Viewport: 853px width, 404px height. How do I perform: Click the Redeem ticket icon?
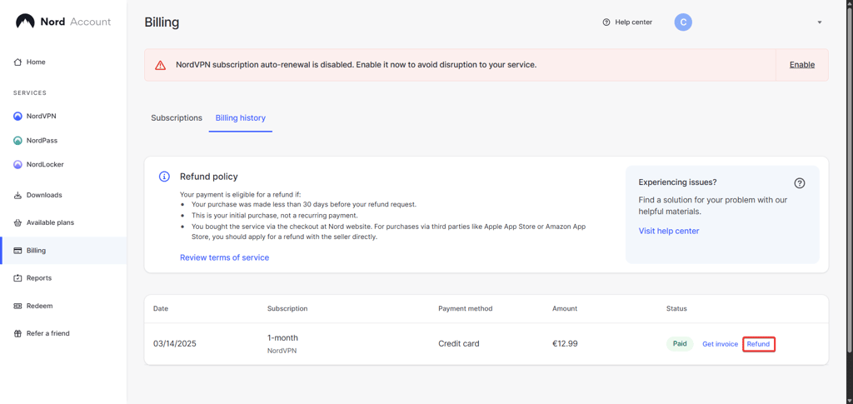(x=17, y=307)
